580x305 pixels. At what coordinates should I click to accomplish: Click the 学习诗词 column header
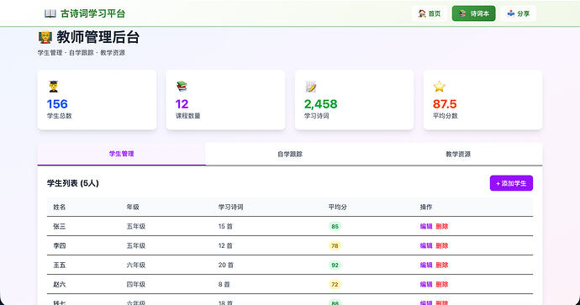point(230,207)
